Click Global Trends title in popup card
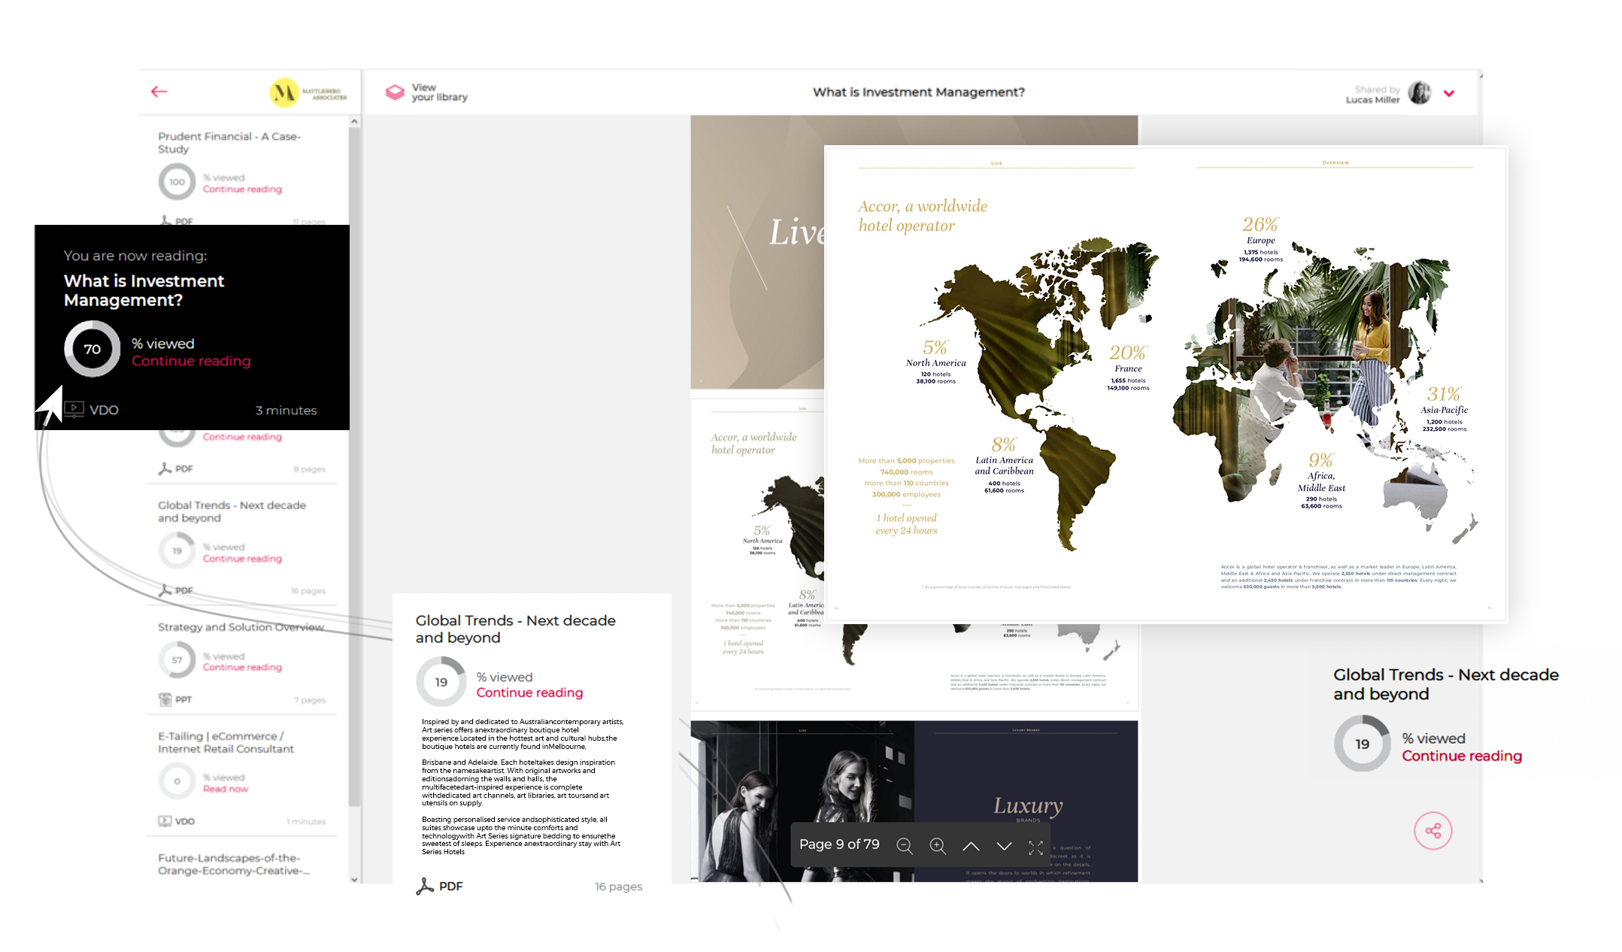Viewport: 1622px width, 952px height. 515,629
